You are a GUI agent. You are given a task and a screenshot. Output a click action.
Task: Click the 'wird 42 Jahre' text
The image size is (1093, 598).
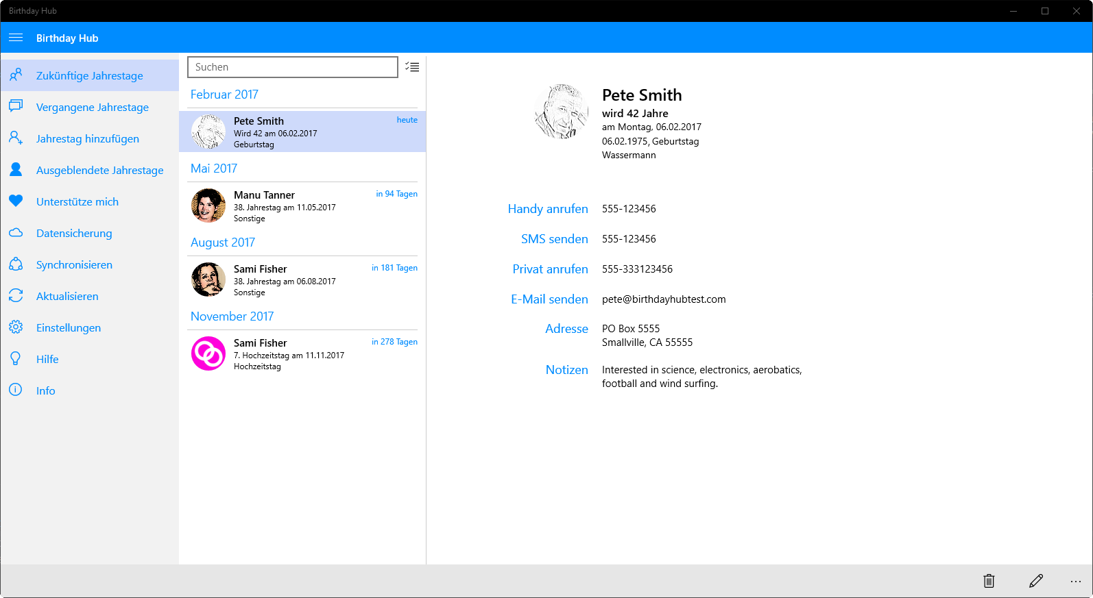coord(635,114)
